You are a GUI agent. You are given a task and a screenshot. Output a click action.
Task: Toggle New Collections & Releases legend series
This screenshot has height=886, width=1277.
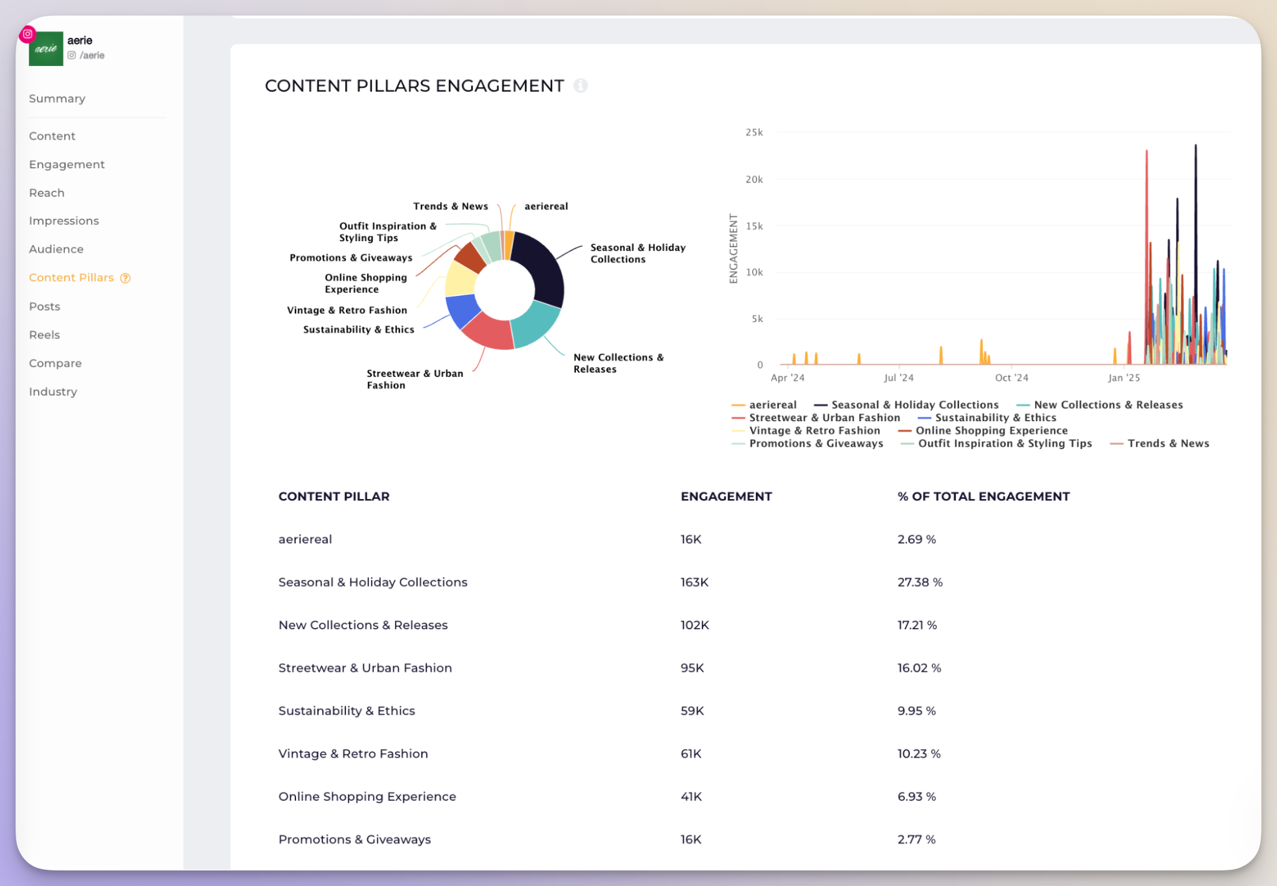point(1099,405)
